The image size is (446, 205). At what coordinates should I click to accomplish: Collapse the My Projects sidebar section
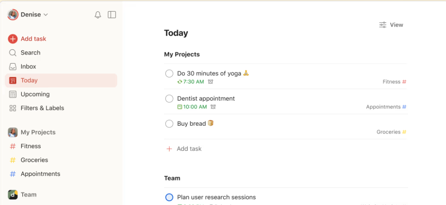pos(38,132)
